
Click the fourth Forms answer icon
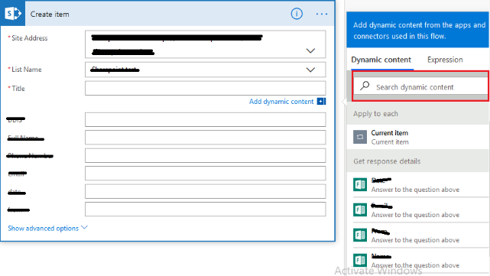(x=360, y=260)
